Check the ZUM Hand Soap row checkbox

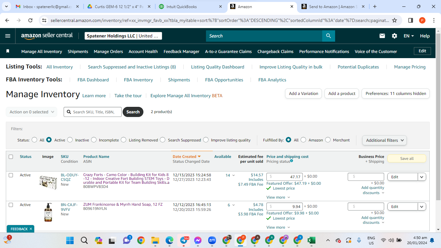coord(11,205)
